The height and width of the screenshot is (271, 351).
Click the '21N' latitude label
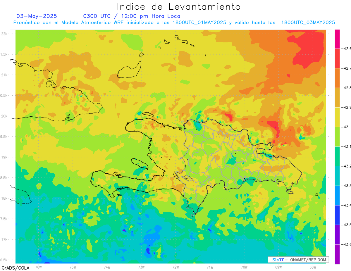pyautogui.click(x=5, y=75)
